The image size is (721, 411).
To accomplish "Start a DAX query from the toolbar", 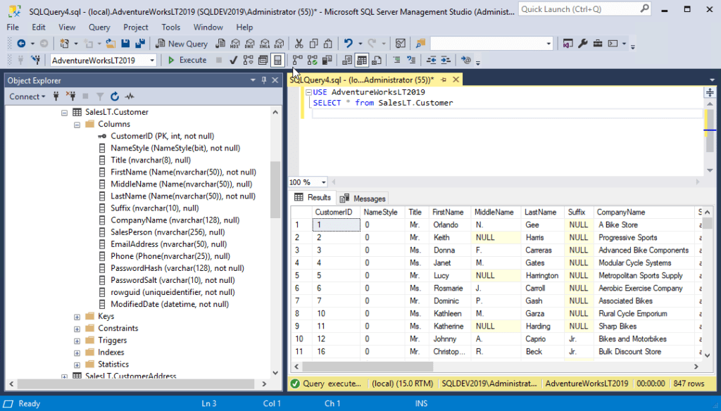I will point(279,44).
